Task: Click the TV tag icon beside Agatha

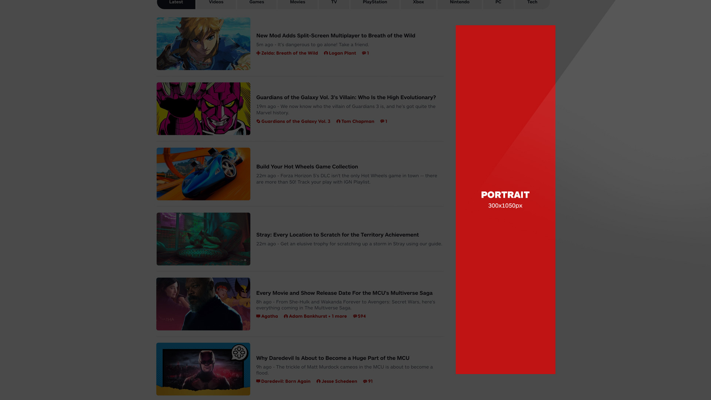Action: pyautogui.click(x=258, y=316)
